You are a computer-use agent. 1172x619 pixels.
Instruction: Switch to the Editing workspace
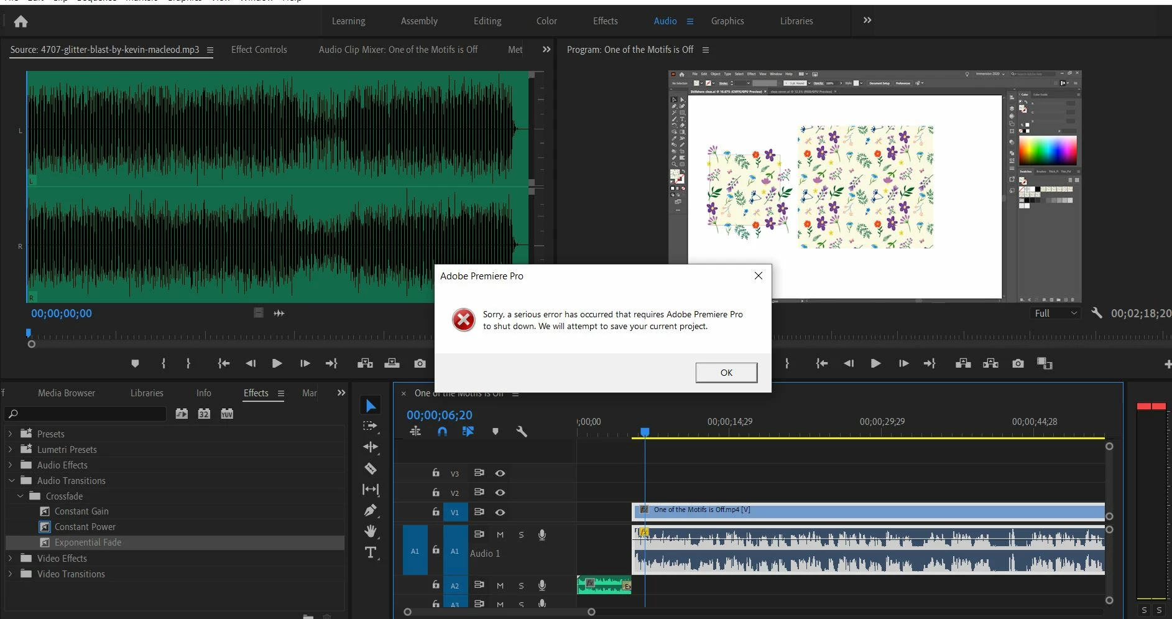tap(487, 21)
